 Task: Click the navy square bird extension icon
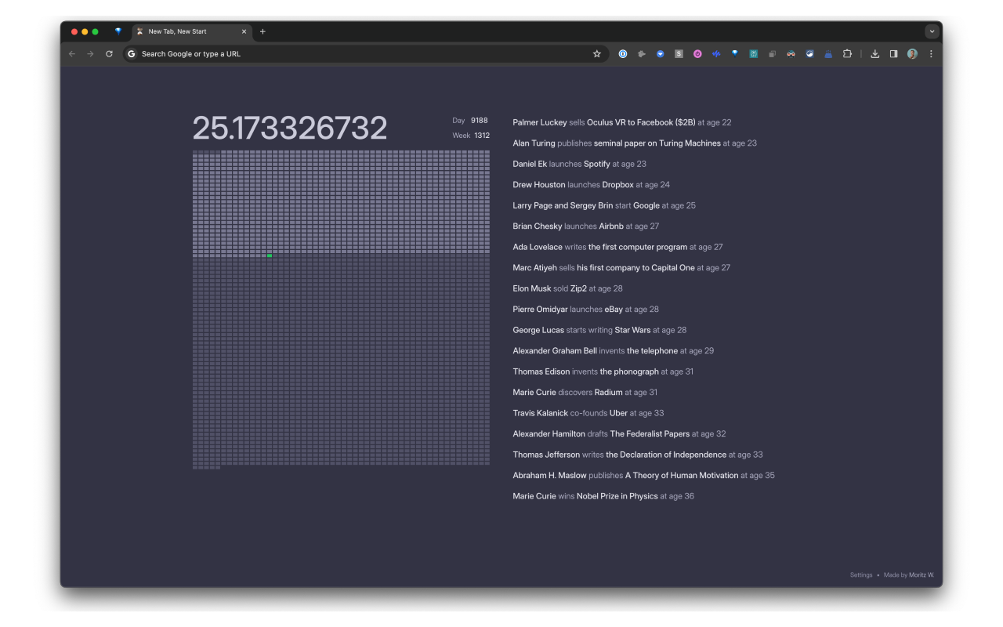point(809,54)
